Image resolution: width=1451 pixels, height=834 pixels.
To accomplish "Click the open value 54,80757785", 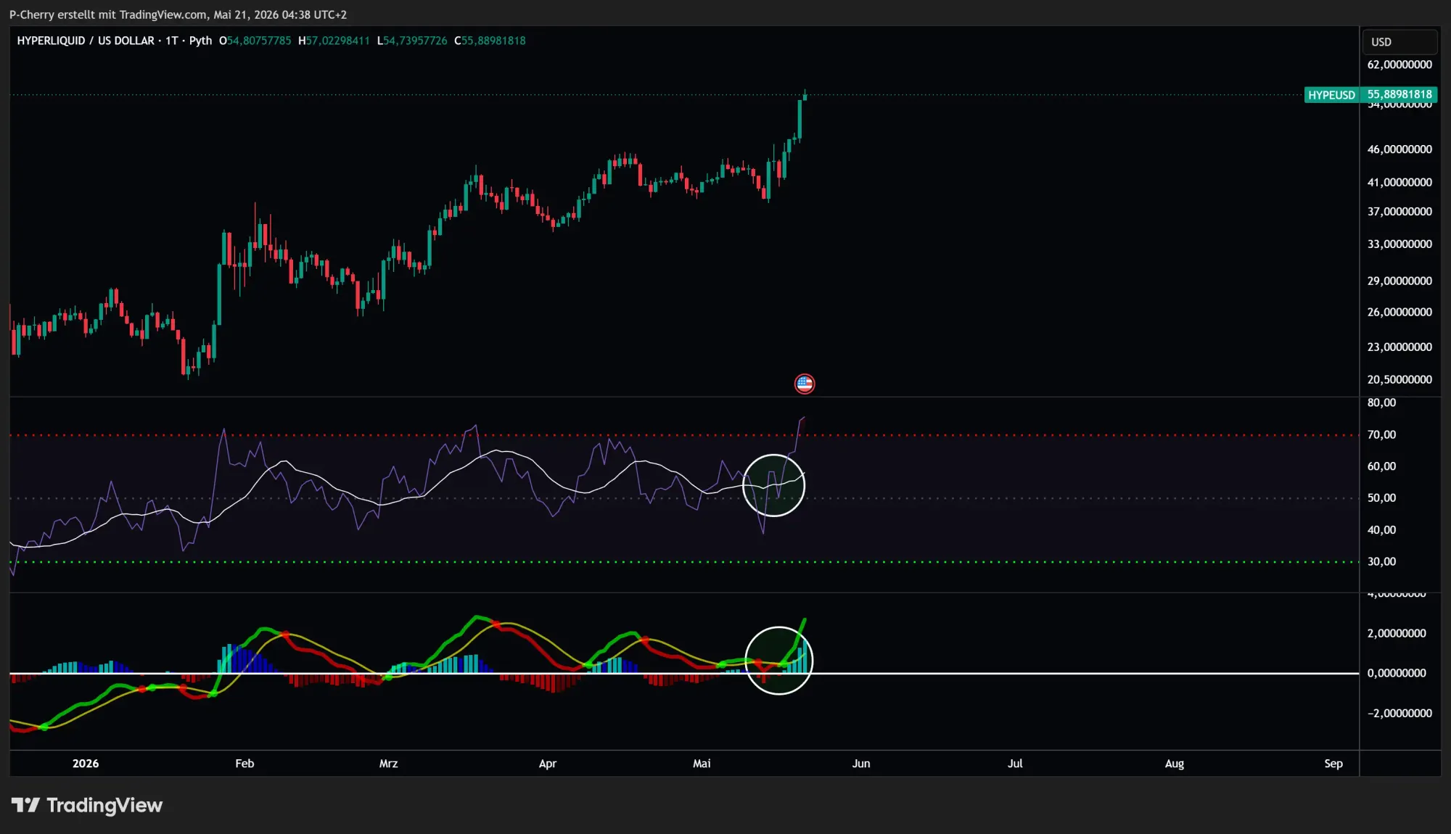I will [x=259, y=41].
